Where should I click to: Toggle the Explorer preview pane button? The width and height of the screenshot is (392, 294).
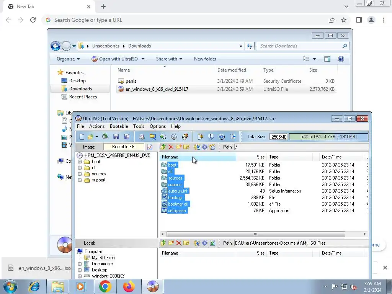[327, 59]
